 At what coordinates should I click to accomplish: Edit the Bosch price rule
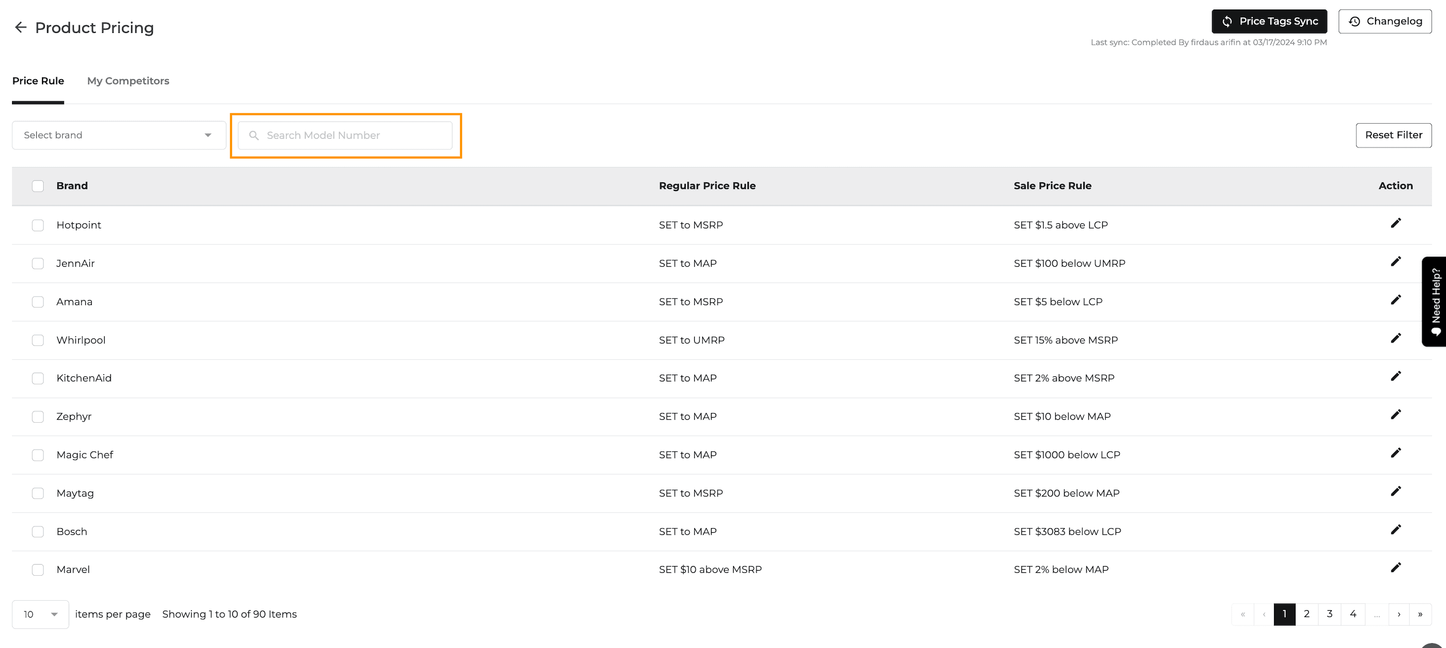tap(1396, 530)
